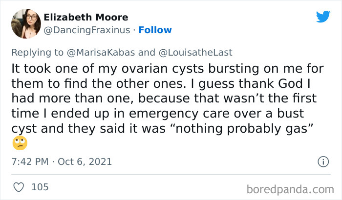Follow the DancingFraxinus account
The width and height of the screenshot is (342, 200).
155,30
